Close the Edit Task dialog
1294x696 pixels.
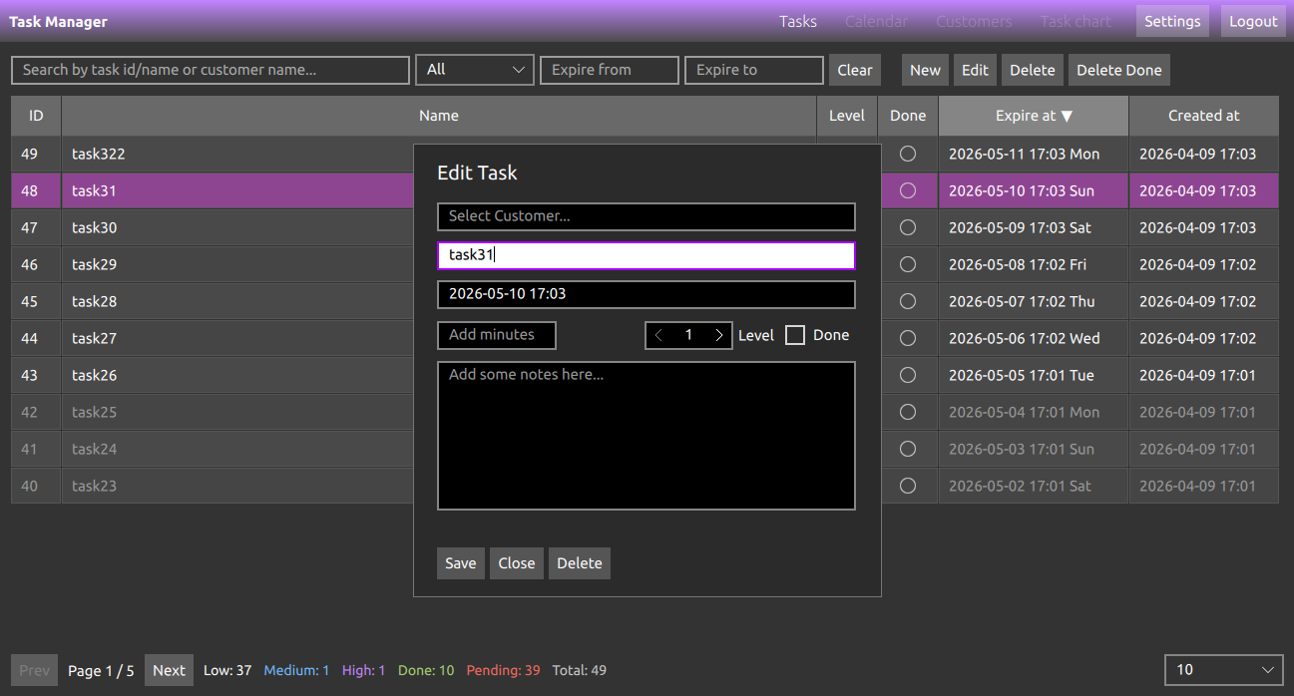pyautogui.click(x=517, y=563)
